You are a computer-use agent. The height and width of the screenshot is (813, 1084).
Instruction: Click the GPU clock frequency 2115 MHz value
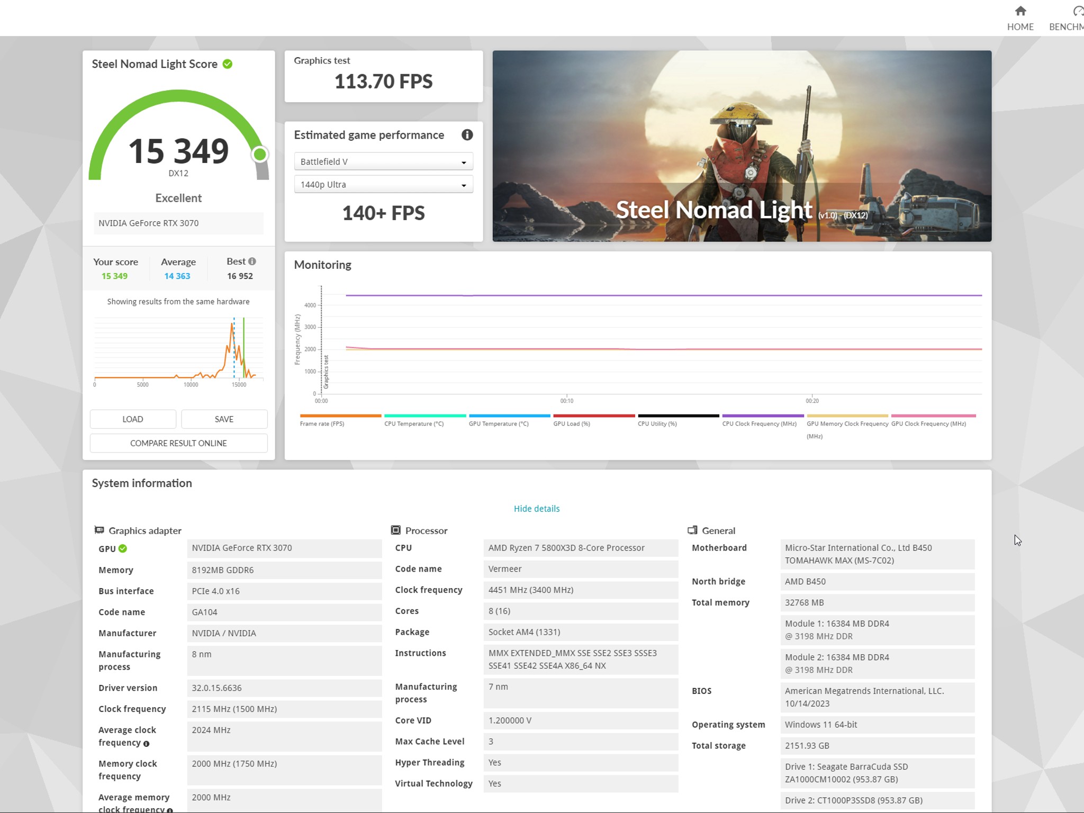284,709
